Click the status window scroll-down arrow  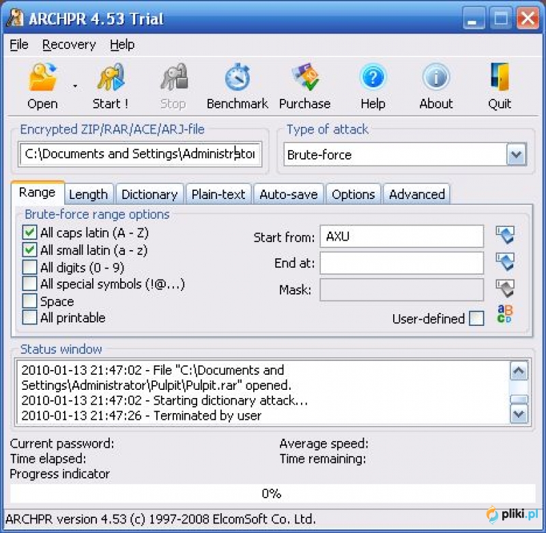tap(519, 414)
